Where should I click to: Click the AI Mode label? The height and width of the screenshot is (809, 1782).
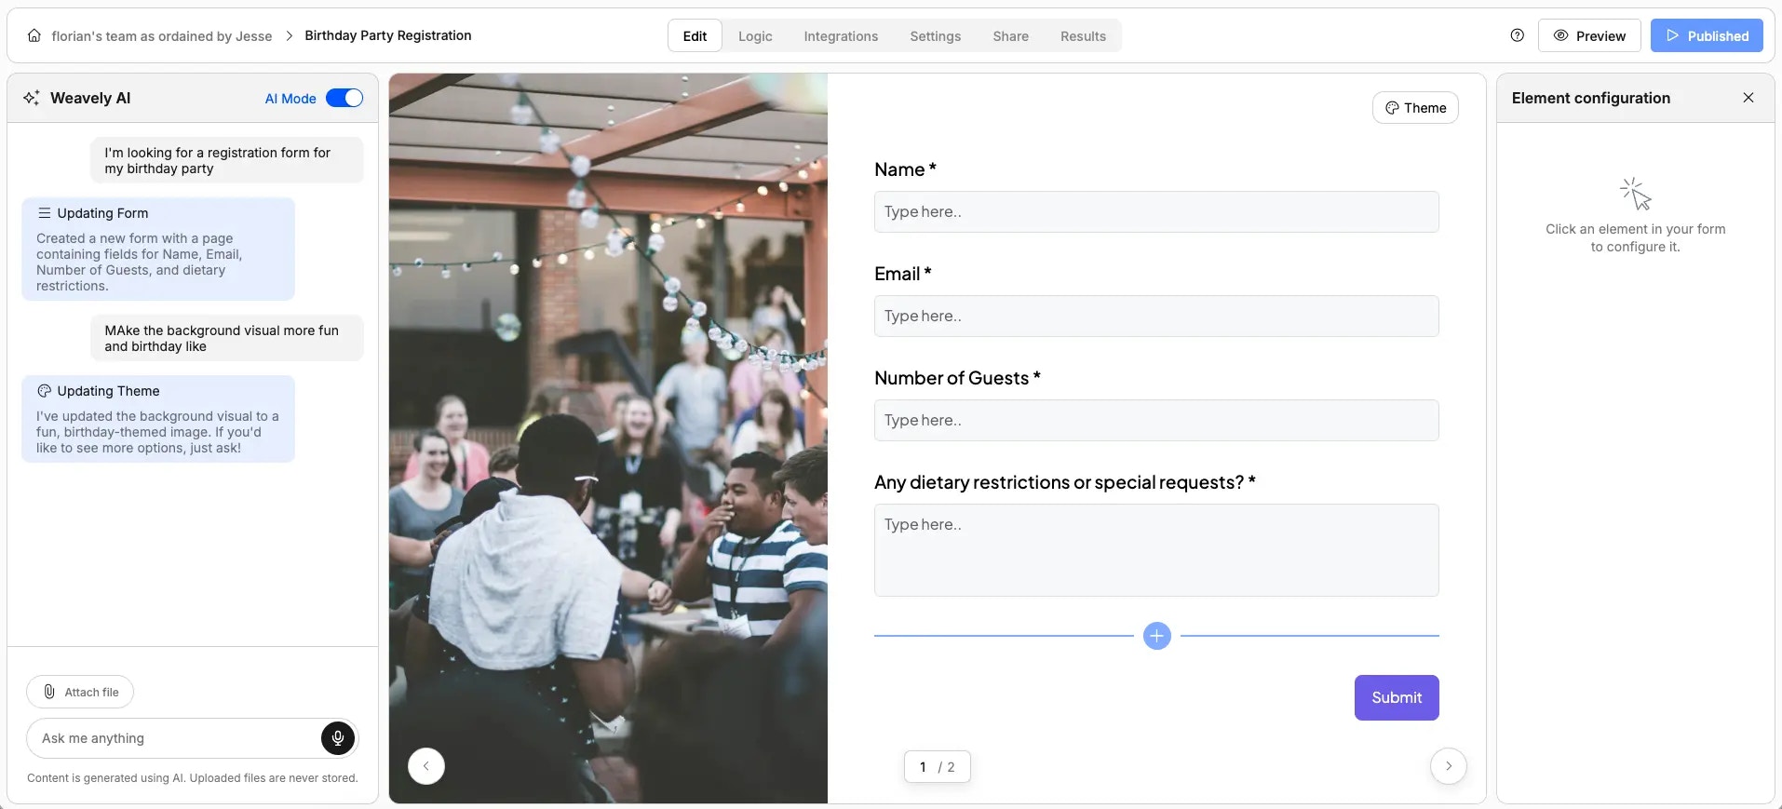290,98
